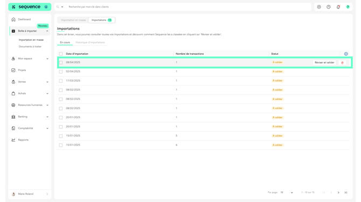The height and width of the screenshot is (202, 361).
Task: Click Réviser et valider button
Action: pos(324,62)
